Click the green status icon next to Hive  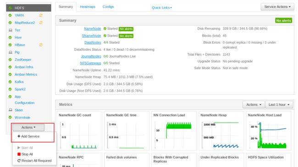(x=10, y=38)
